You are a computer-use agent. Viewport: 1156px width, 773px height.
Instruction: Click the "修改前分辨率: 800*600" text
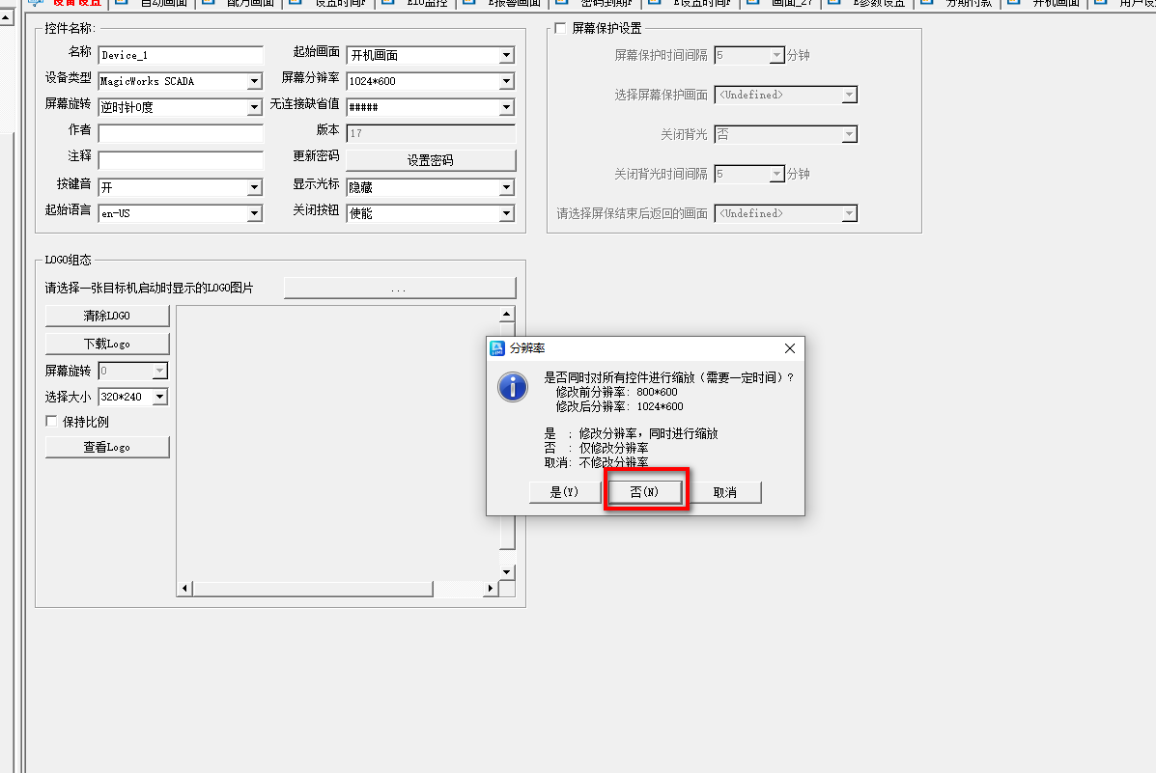616,392
